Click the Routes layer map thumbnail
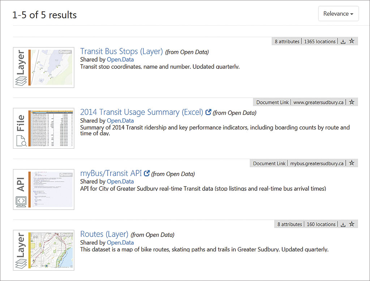 point(44,250)
